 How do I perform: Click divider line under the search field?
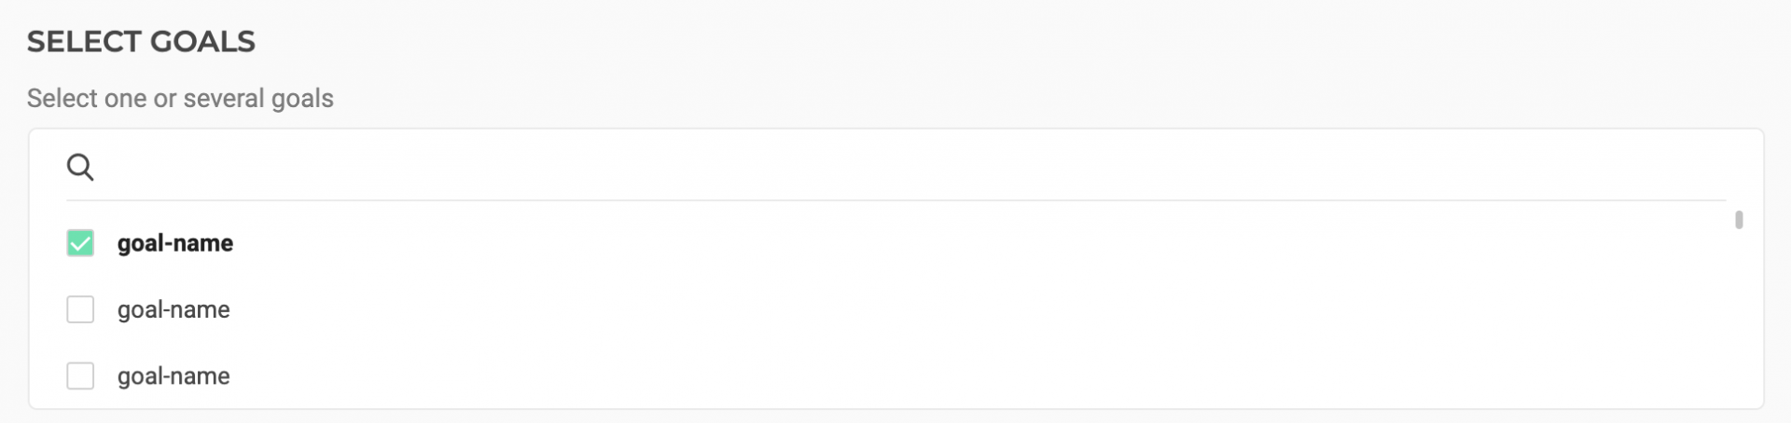click(895, 200)
